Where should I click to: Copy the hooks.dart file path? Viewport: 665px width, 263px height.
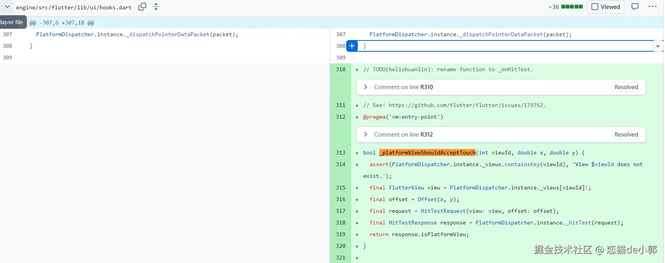[142, 7]
